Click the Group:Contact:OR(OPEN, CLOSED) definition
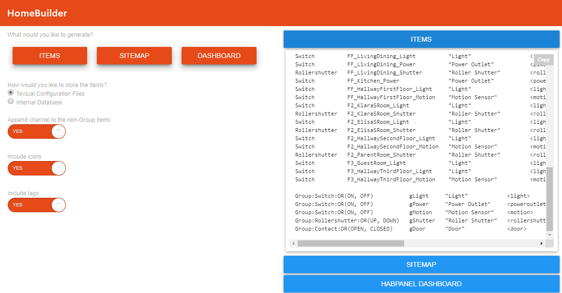 (x=344, y=229)
